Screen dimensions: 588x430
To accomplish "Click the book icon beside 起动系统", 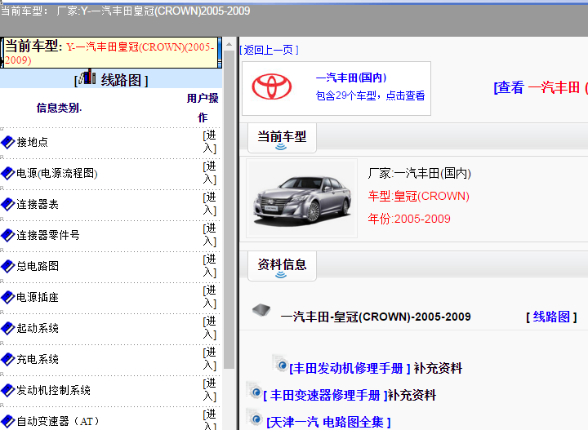I will (x=7, y=329).
